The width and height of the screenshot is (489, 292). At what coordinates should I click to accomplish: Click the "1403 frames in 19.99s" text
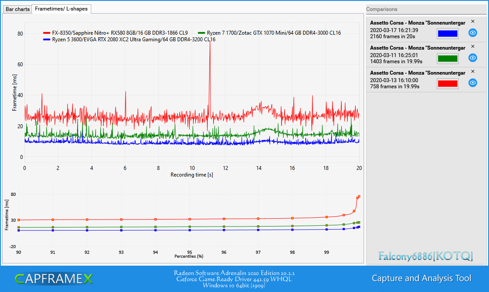(396, 61)
